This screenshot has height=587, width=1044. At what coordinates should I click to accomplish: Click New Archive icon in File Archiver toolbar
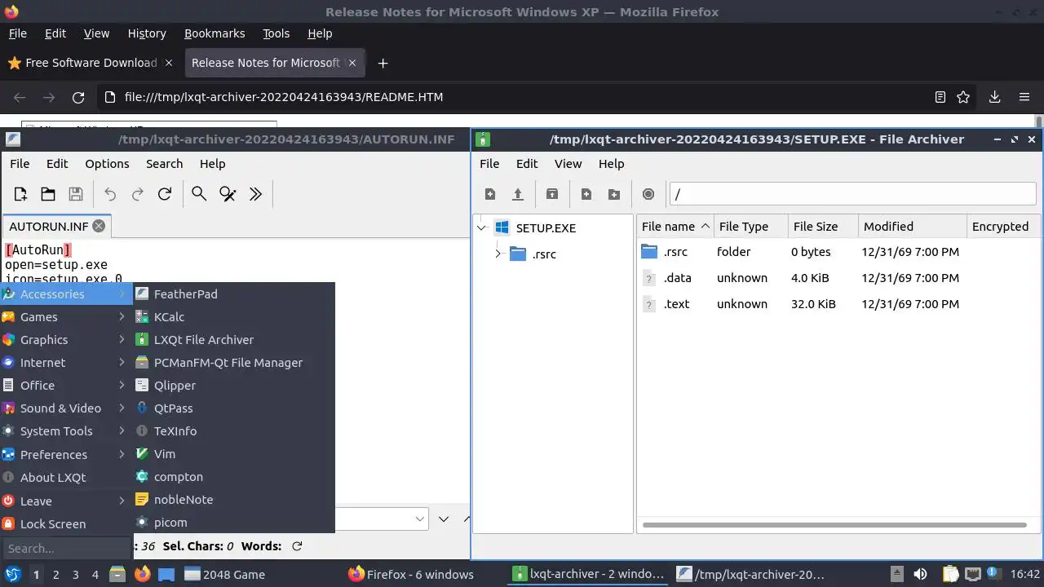click(x=490, y=194)
